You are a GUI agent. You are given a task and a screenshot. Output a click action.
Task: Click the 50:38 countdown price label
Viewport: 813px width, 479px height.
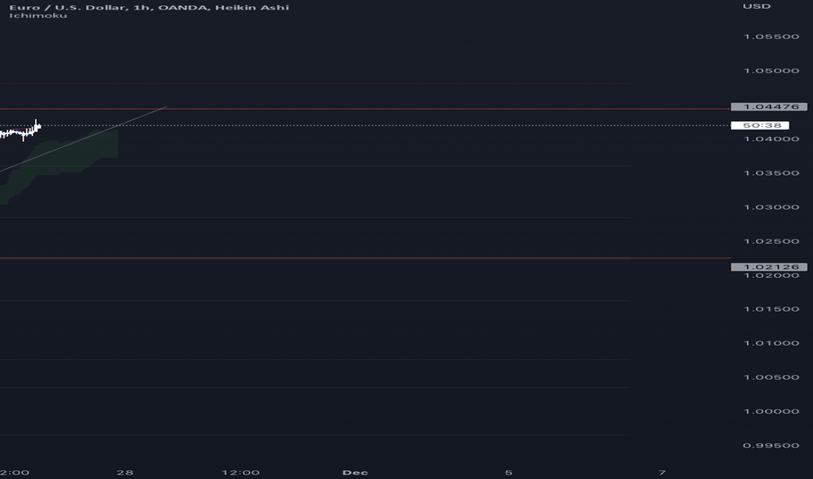[x=760, y=125]
